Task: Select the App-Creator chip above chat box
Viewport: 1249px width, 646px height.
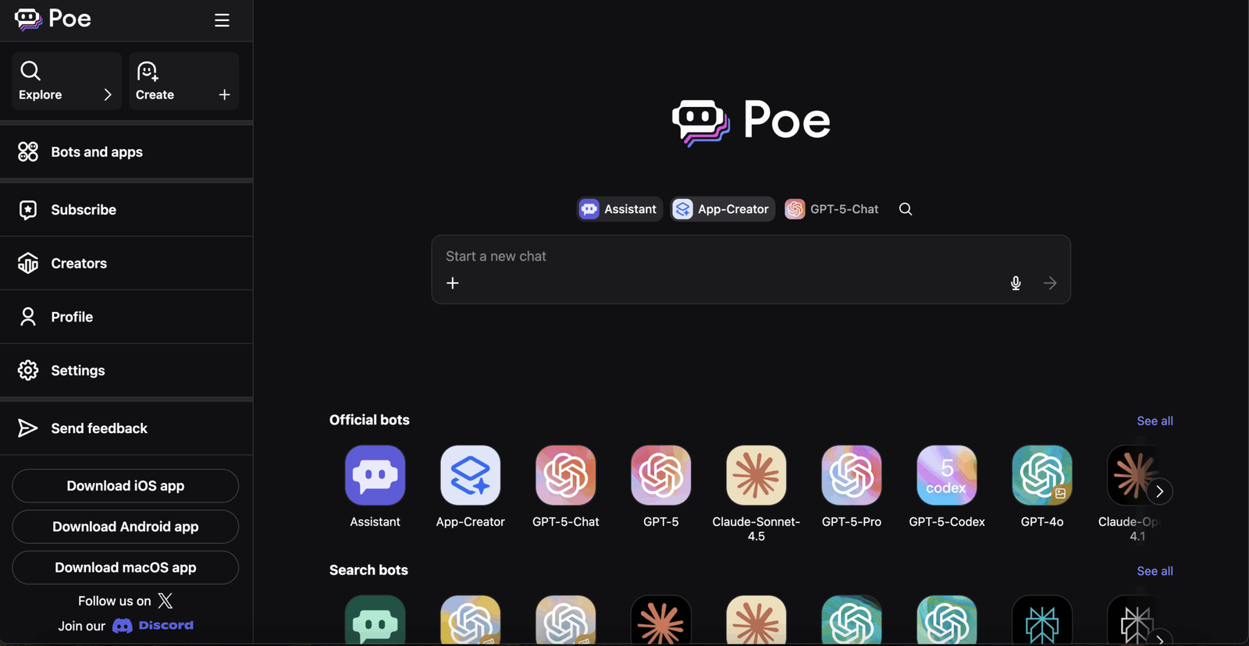Action: coord(723,209)
